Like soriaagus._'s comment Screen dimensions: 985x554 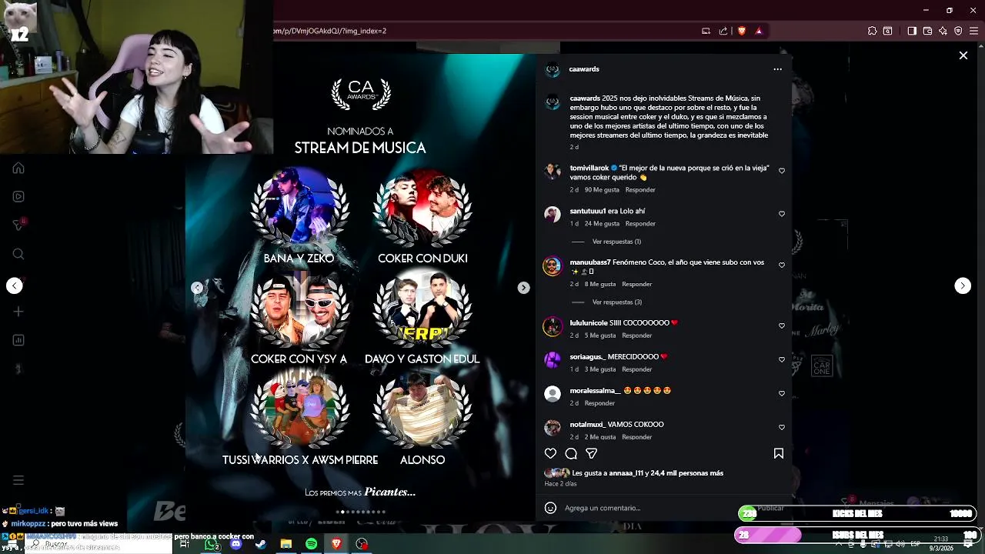(782, 360)
